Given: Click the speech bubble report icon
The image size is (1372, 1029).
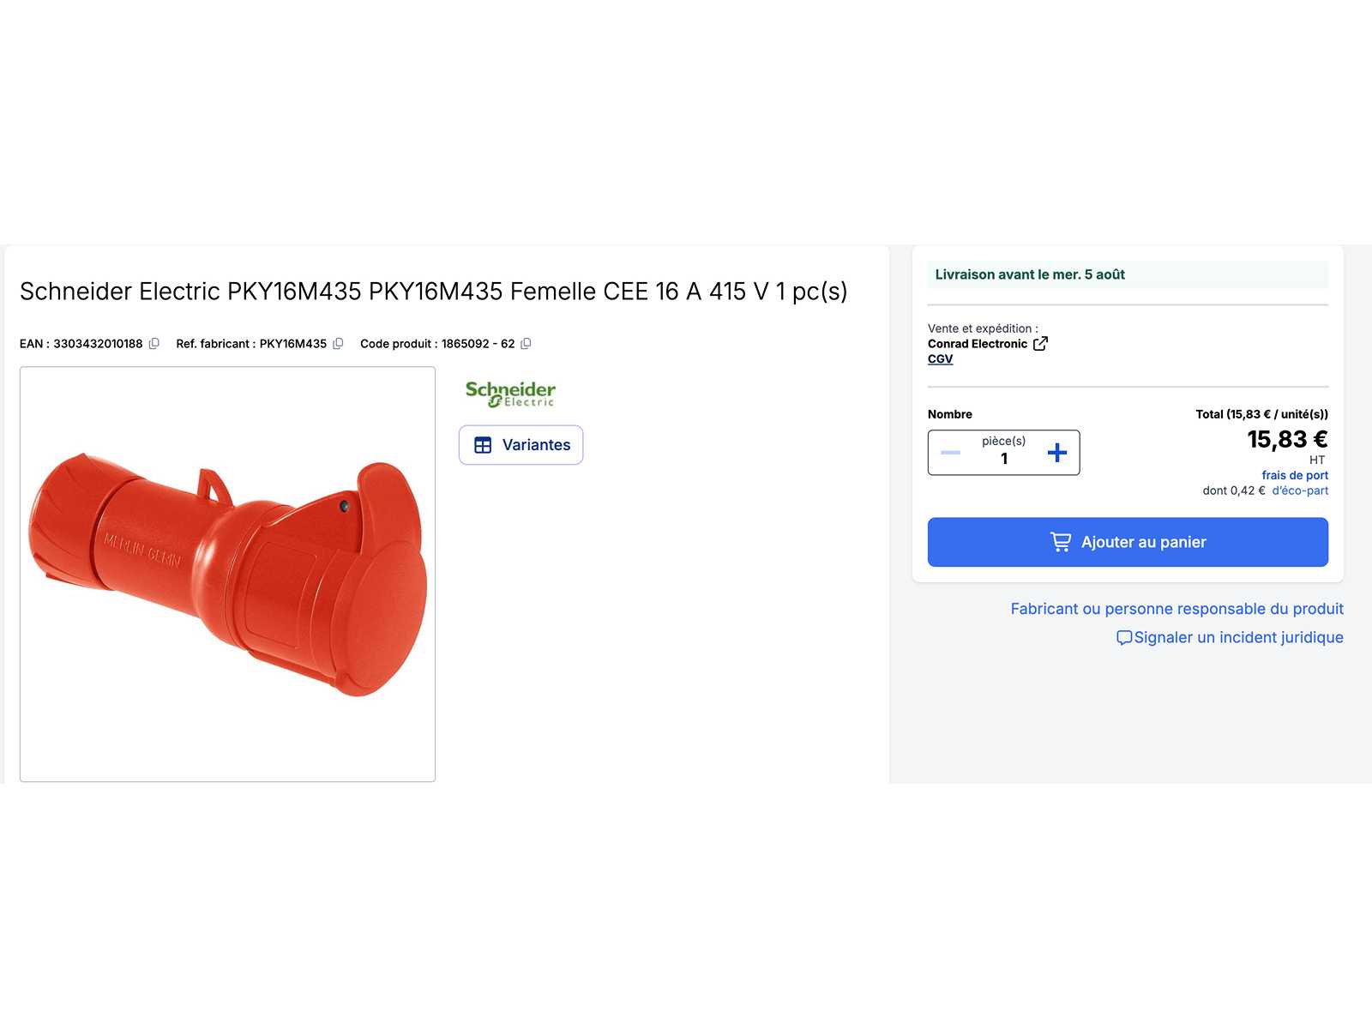Looking at the screenshot, I should pyautogui.click(x=1124, y=638).
